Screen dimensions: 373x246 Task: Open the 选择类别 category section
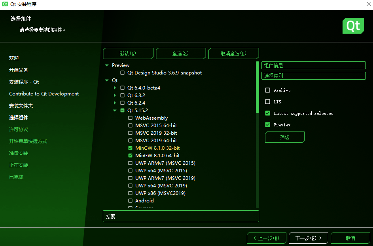point(314,76)
